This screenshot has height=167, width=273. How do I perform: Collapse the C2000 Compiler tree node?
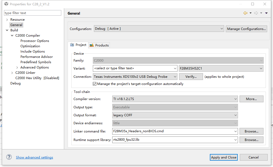tap(12, 36)
